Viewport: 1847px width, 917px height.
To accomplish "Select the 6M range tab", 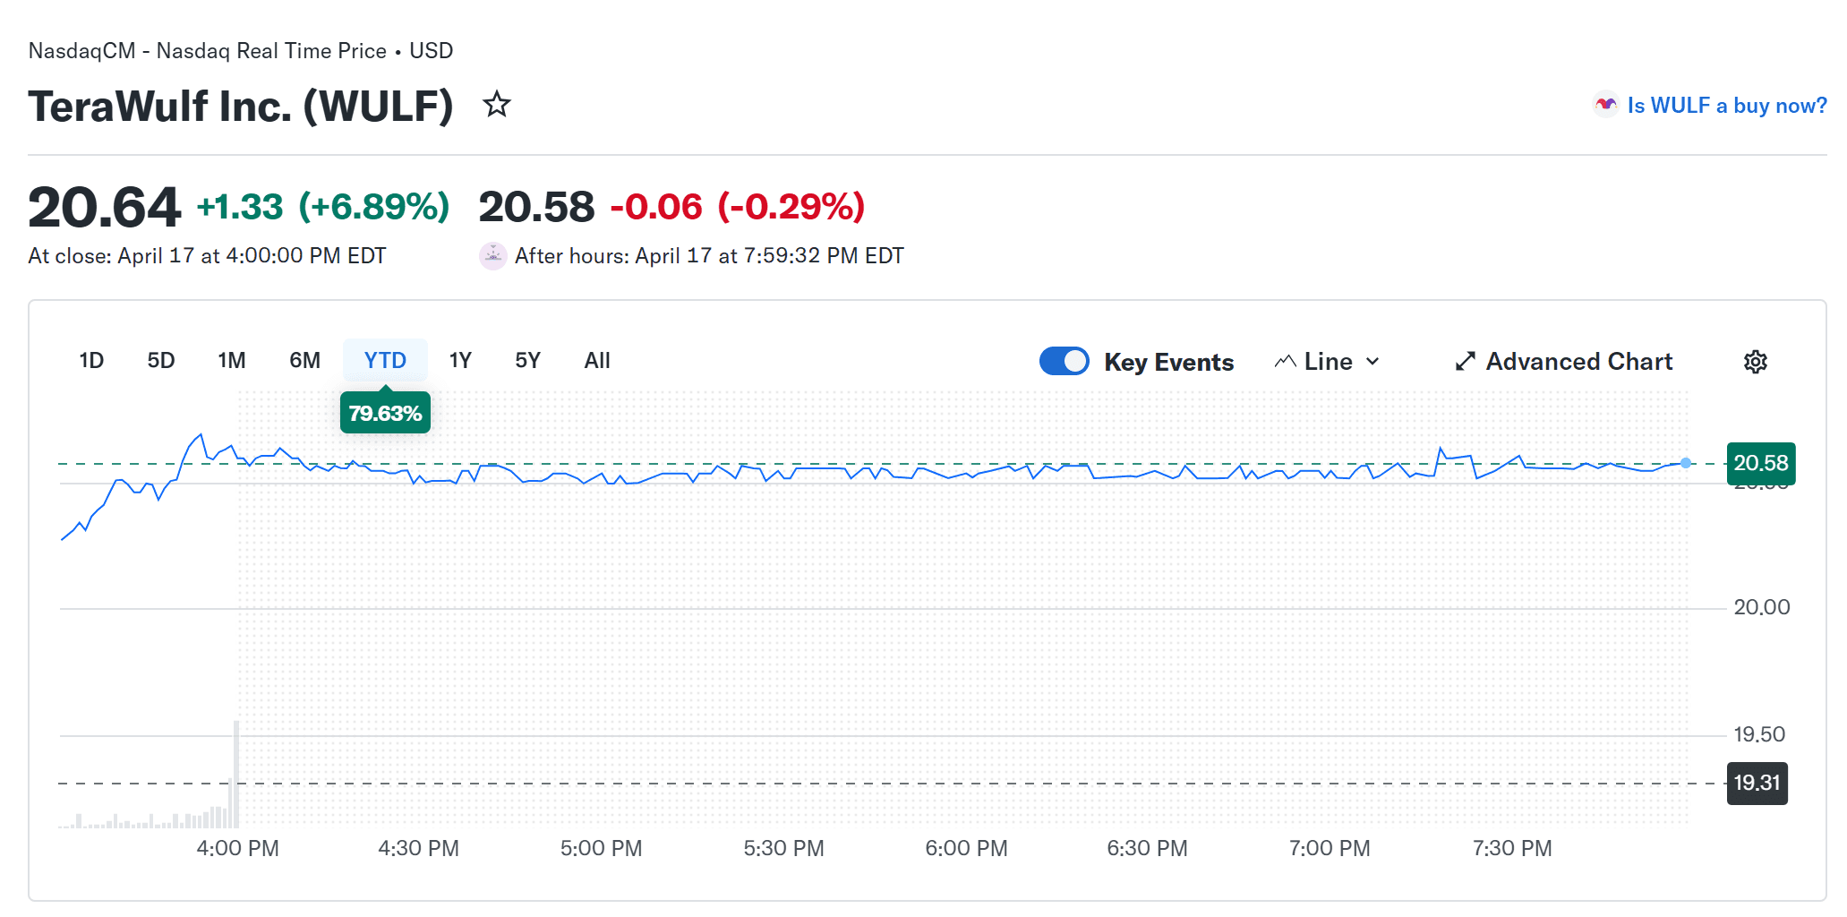I will [x=304, y=360].
